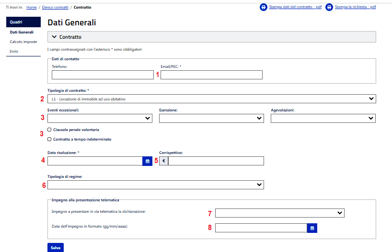The height and width of the screenshot is (252, 392).
Task: Click the Salva button
Action: pyautogui.click(x=56, y=248)
